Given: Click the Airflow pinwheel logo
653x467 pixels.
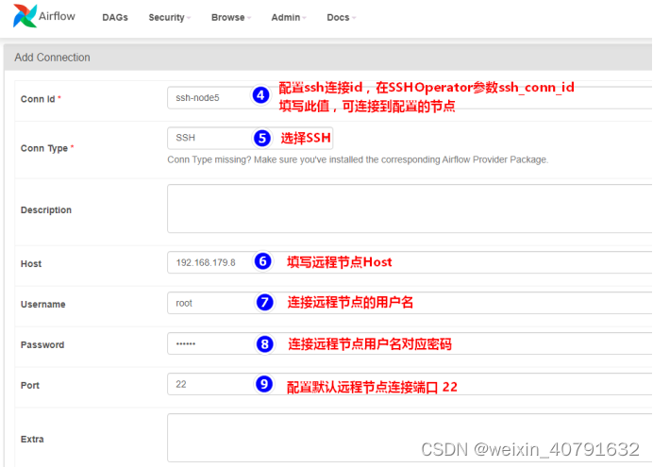Looking at the screenshot, I should click(25, 16).
